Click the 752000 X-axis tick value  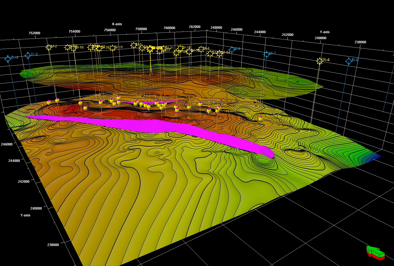(34, 33)
